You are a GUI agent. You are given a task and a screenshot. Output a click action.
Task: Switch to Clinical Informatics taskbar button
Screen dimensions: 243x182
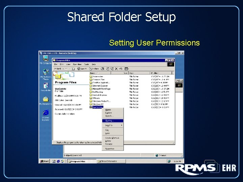point(111,161)
